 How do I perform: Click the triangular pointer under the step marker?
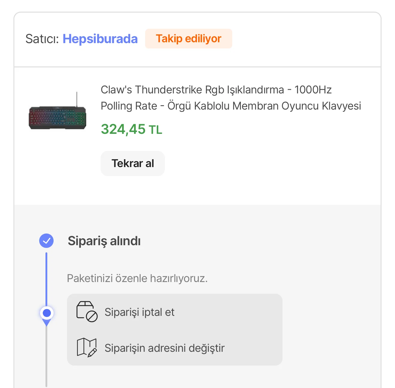click(x=46, y=323)
